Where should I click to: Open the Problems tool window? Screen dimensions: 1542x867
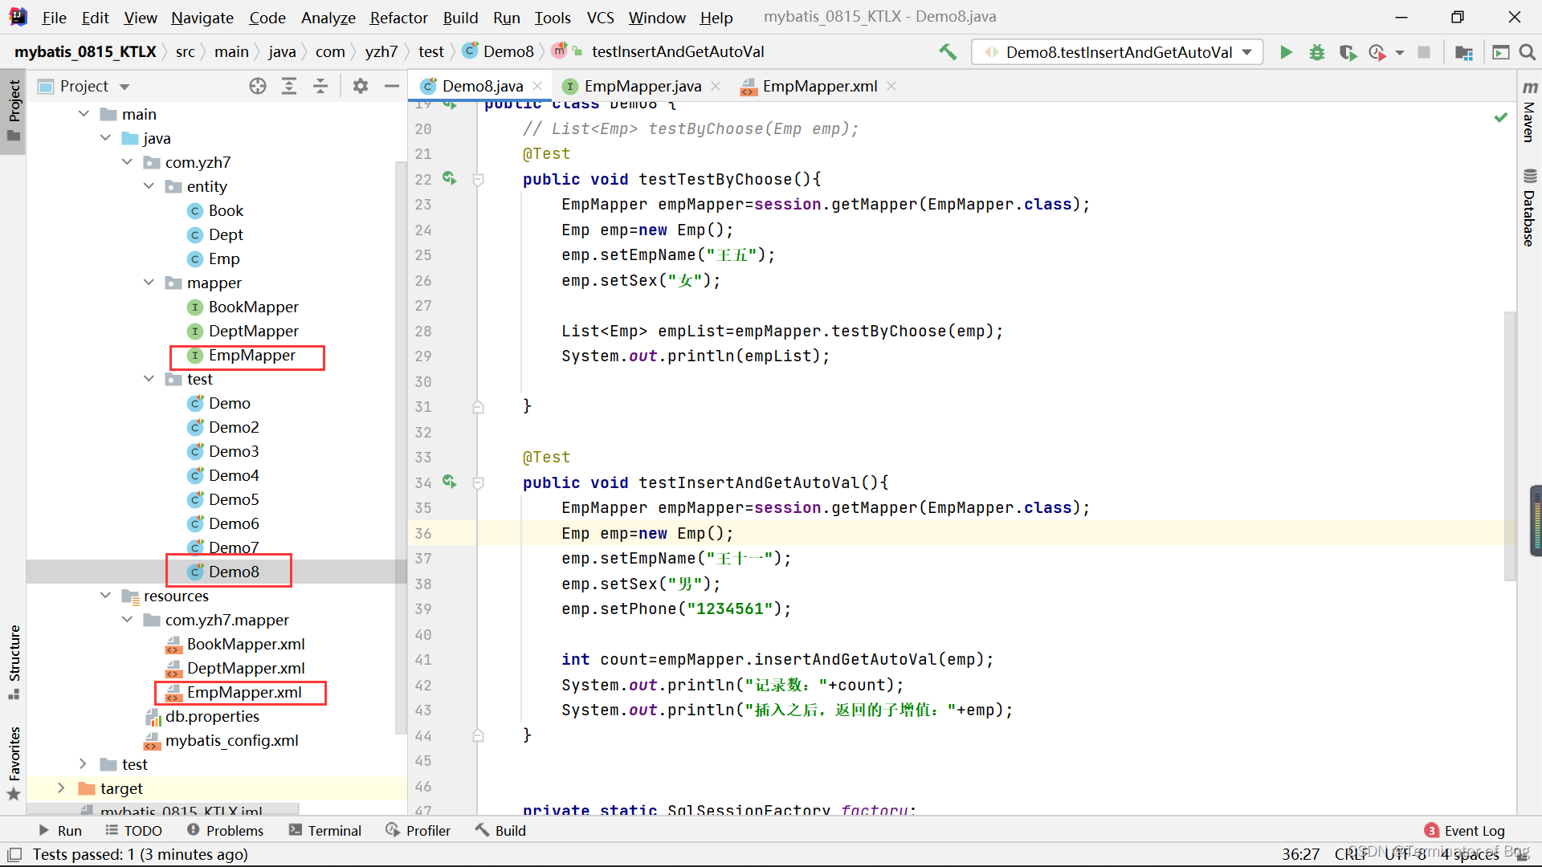(x=225, y=830)
